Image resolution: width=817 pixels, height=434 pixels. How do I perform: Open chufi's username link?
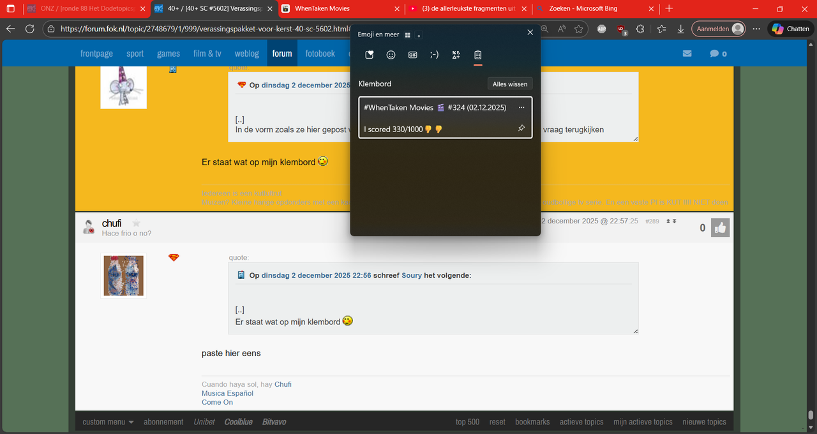point(112,223)
